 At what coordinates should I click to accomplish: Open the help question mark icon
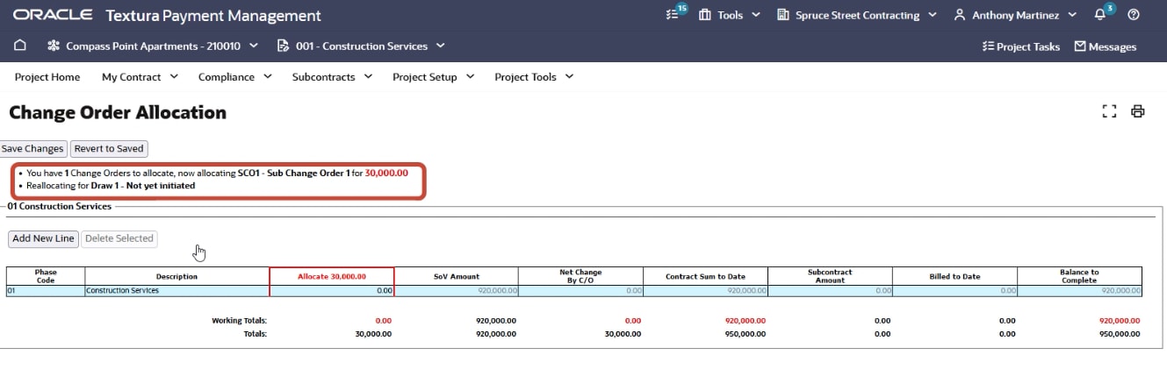click(1134, 15)
